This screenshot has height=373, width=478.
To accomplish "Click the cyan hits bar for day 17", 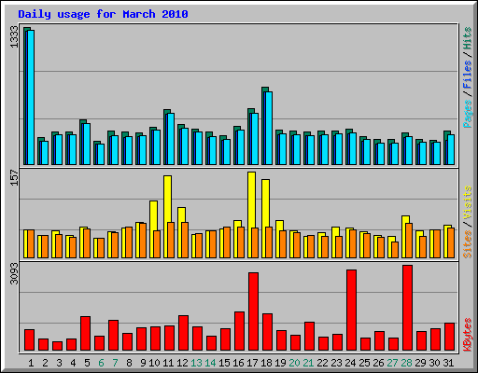I will (x=255, y=139).
